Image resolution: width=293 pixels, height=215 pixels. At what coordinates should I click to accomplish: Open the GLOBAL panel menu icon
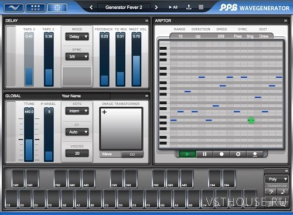[x=146, y=95]
